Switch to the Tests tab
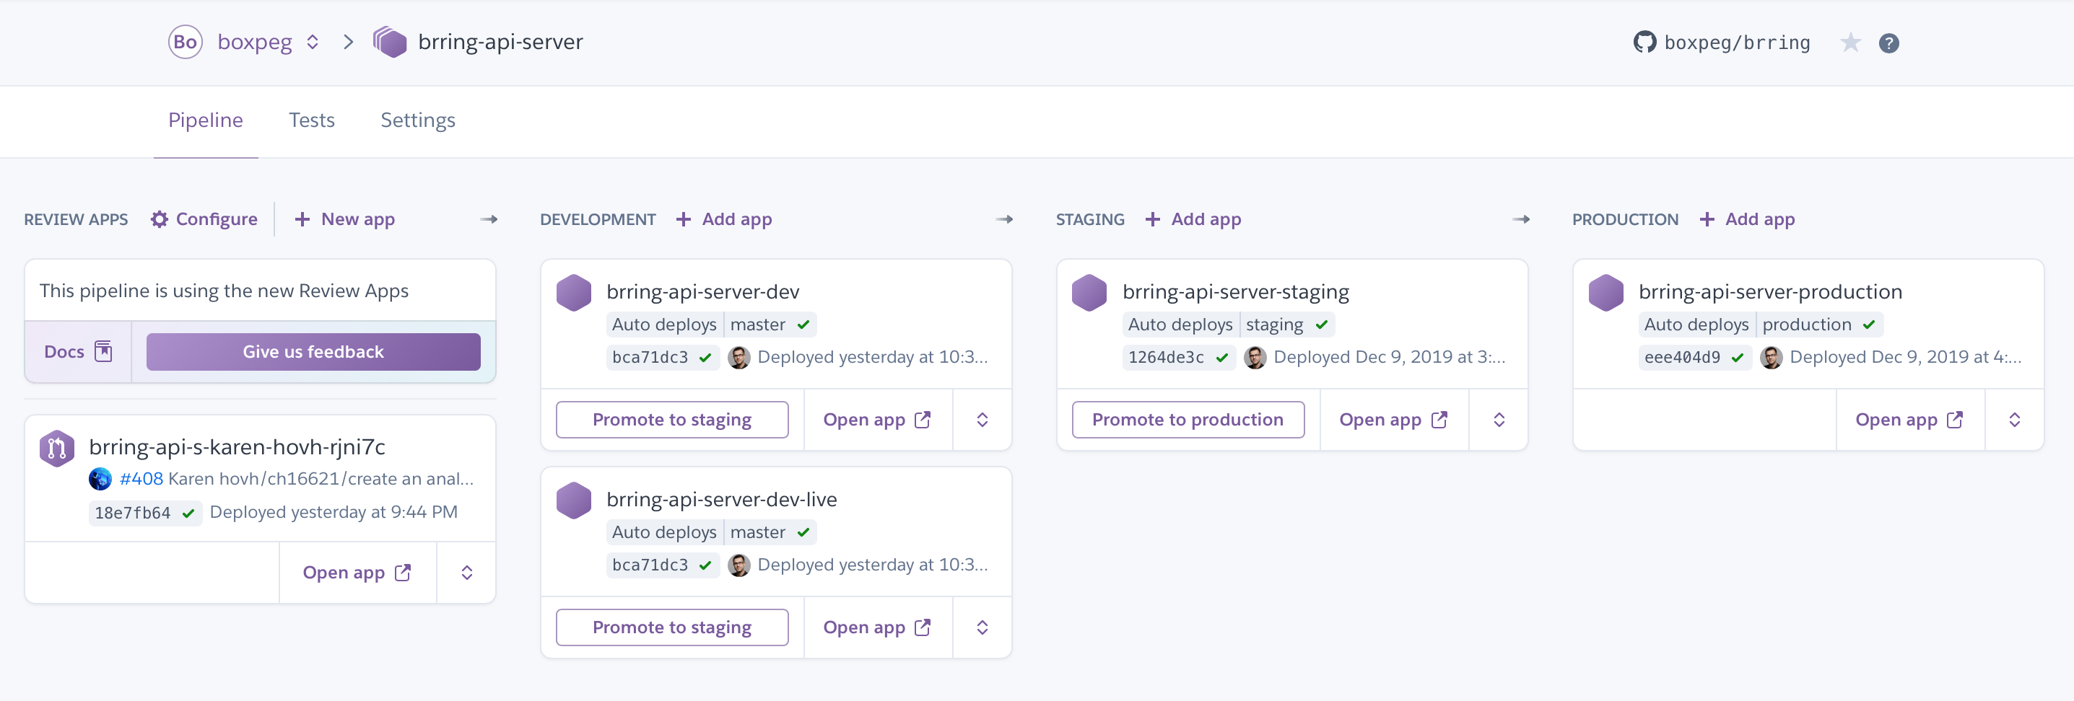 tap(312, 120)
